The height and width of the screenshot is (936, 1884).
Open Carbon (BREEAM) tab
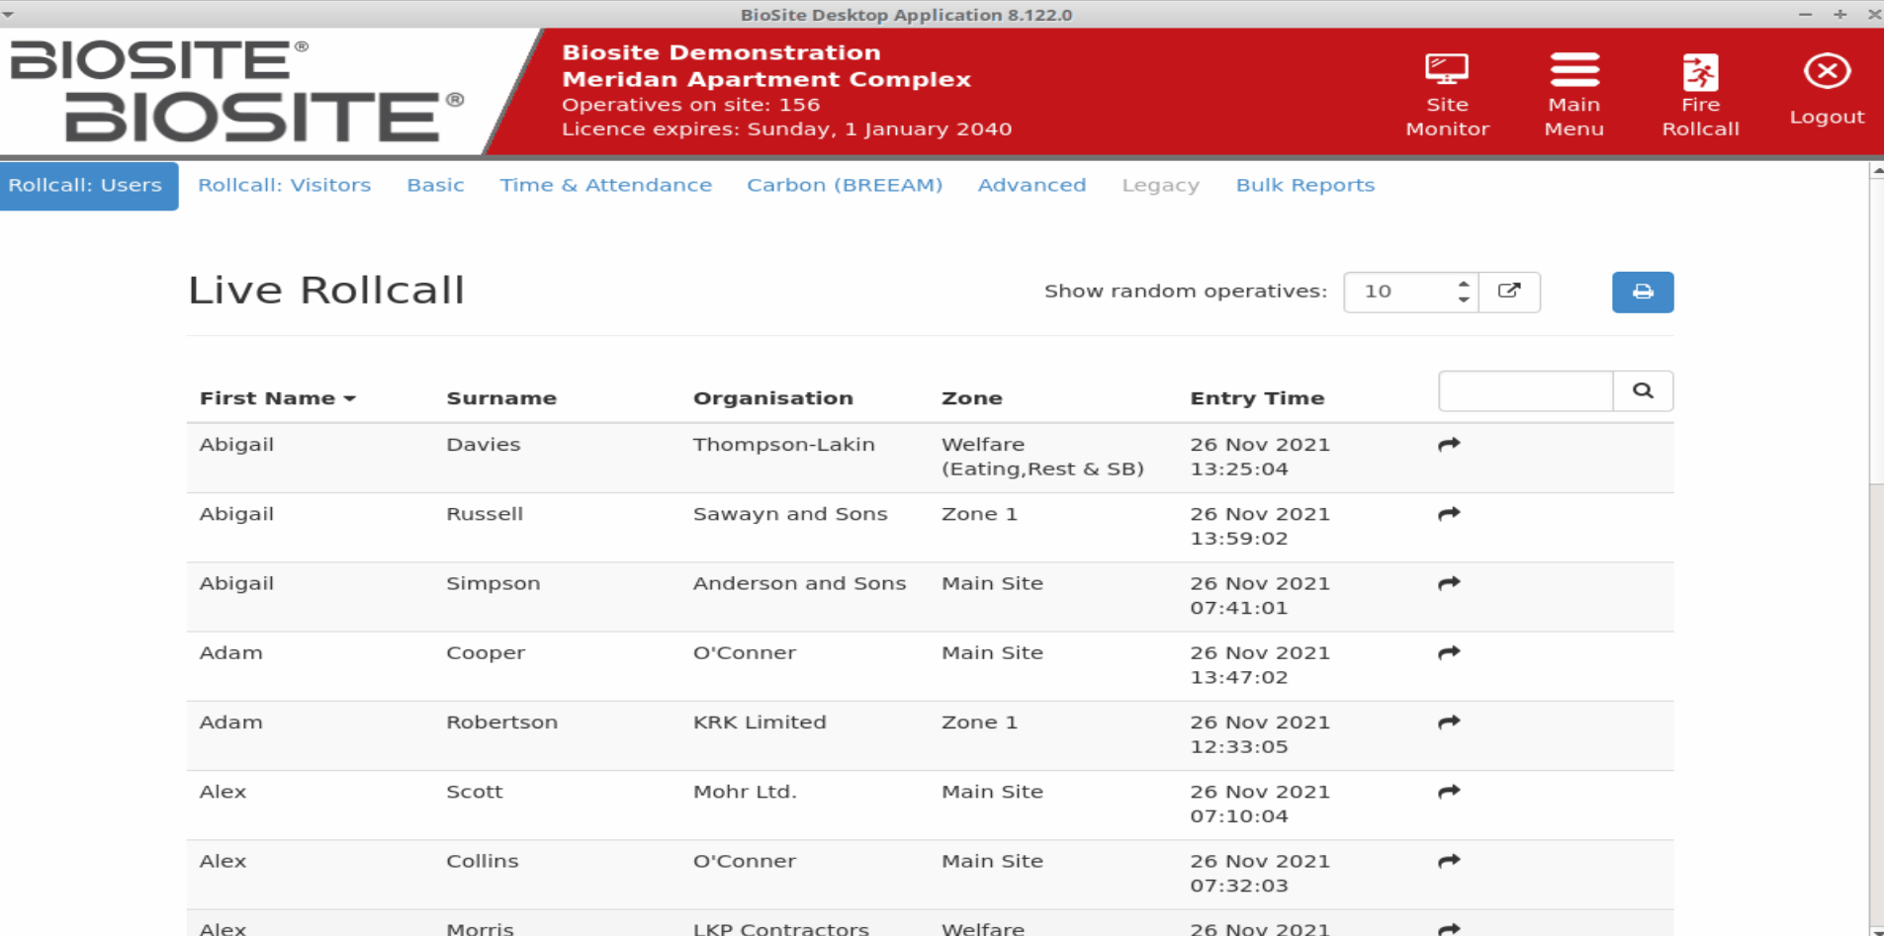coord(845,185)
